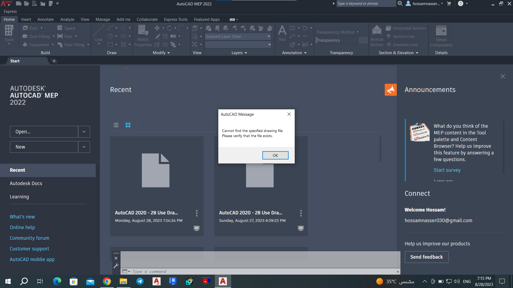This screenshot has height=288, width=513.
Task: Open Telegram from the taskbar
Action: click(x=140, y=281)
